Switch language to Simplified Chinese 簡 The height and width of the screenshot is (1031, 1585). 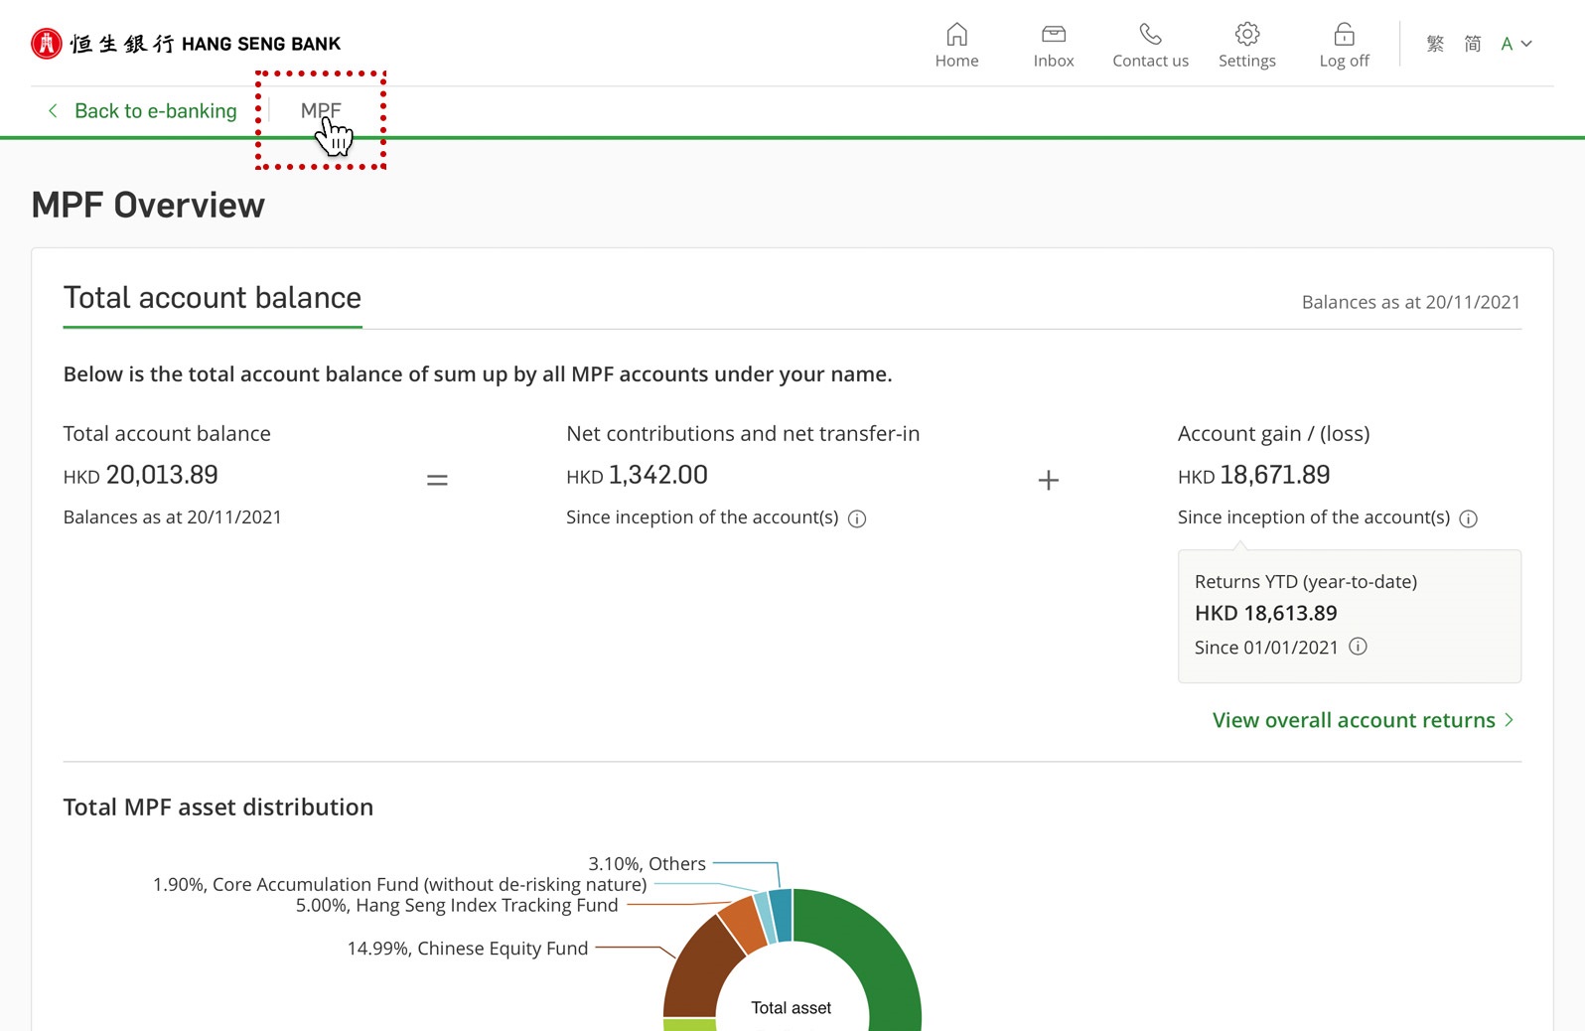(x=1473, y=44)
